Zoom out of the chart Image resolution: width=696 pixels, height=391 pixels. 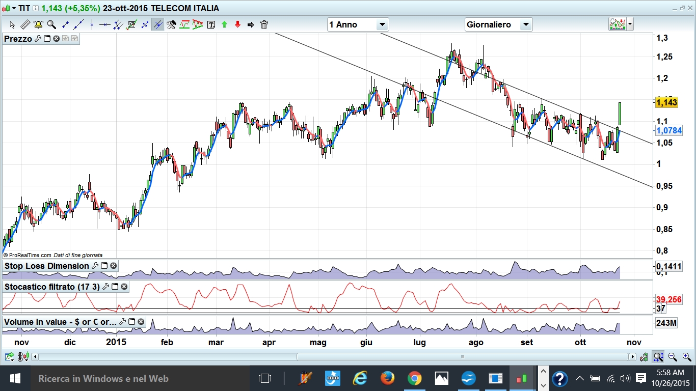pos(673,357)
